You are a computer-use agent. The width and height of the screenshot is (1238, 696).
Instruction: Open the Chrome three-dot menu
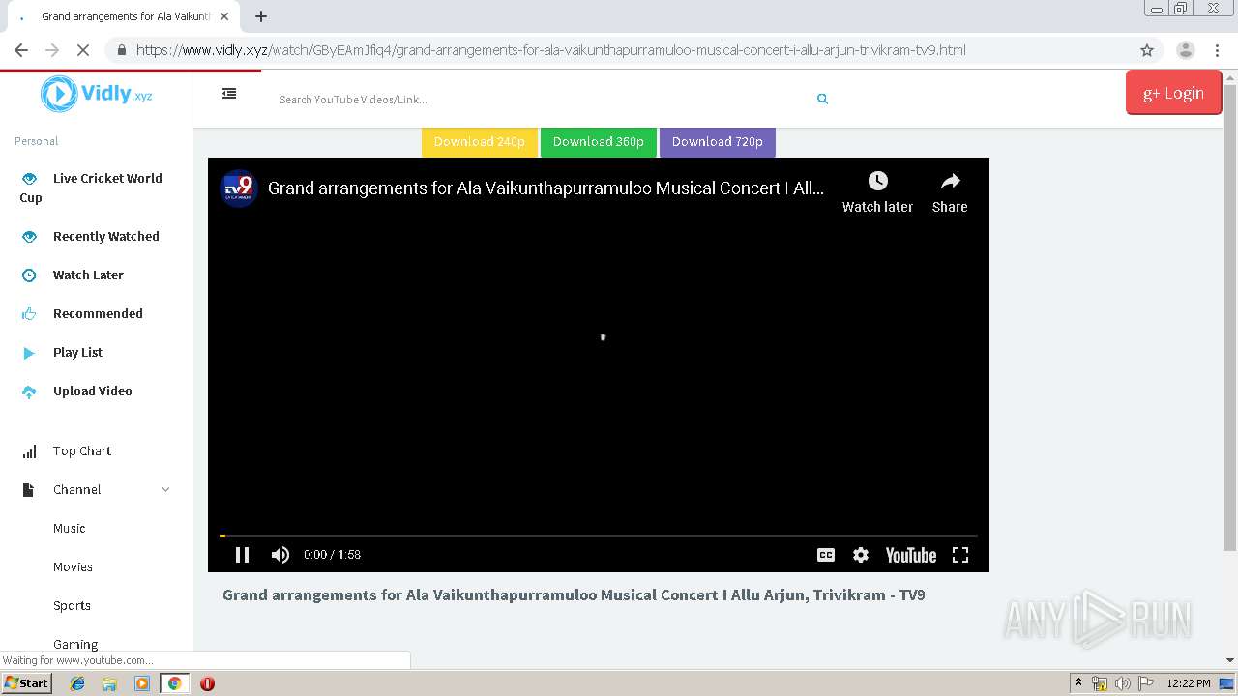pyautogui.click(x=1217, y=50)
